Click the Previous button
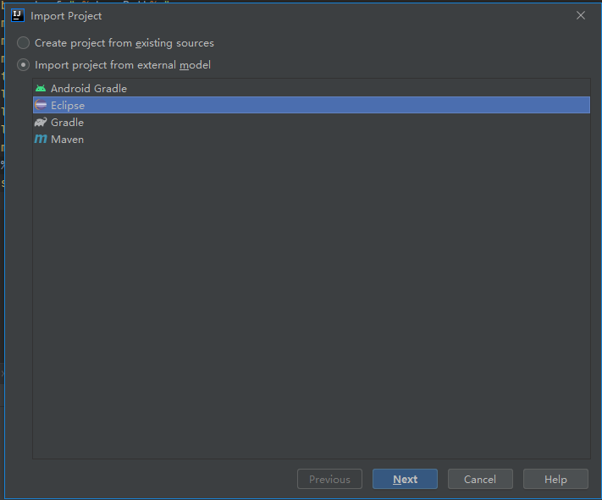The height and width of the screenshot is (500, 602). coord(329,479)
